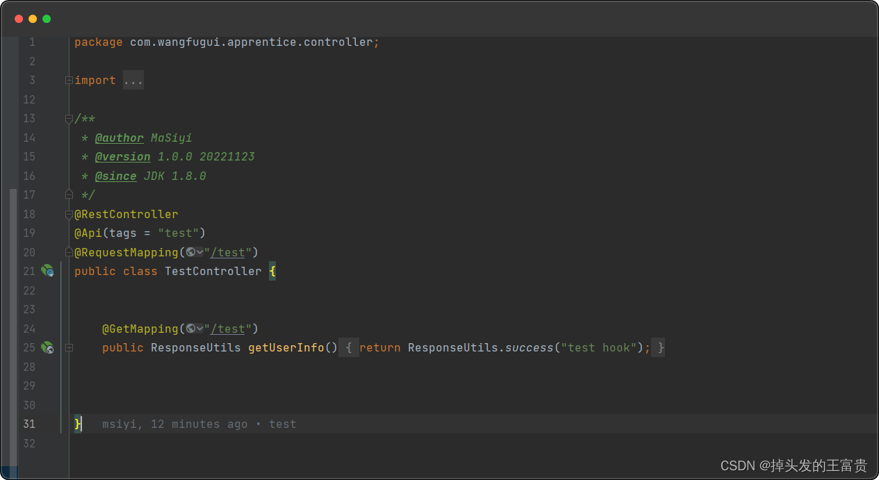Open the "/test" URL link in @GetMapping
Screen dimensions: 879x480
pos(228,329)
